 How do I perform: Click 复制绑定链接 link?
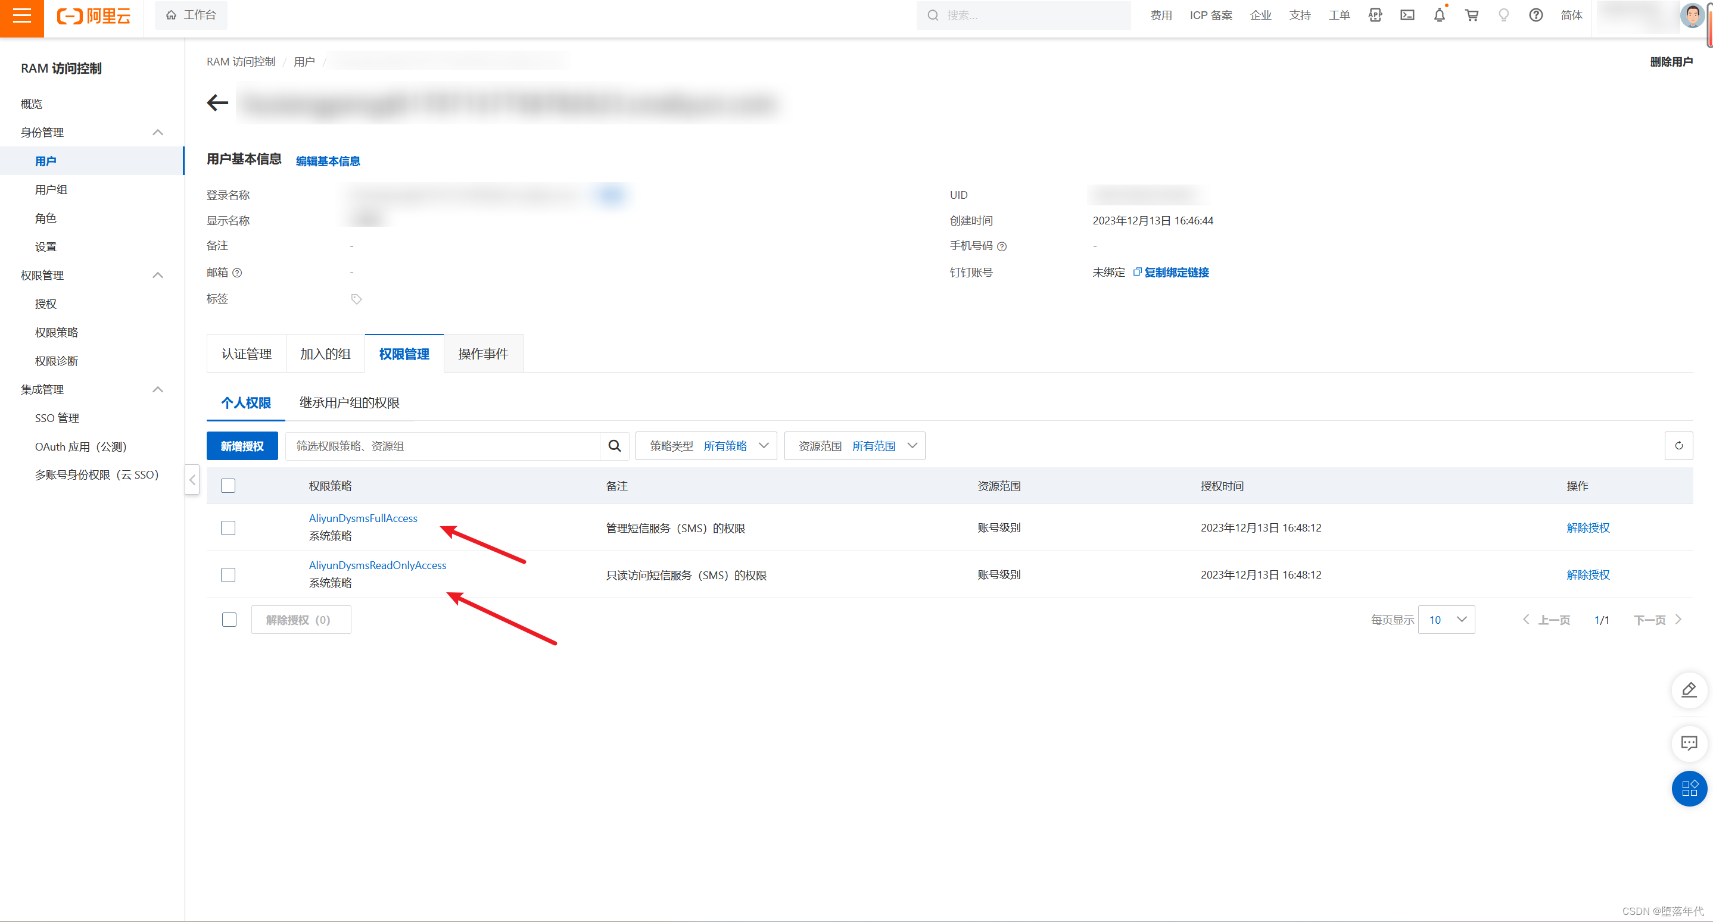pyautogui.click(x=1176, y=273)
